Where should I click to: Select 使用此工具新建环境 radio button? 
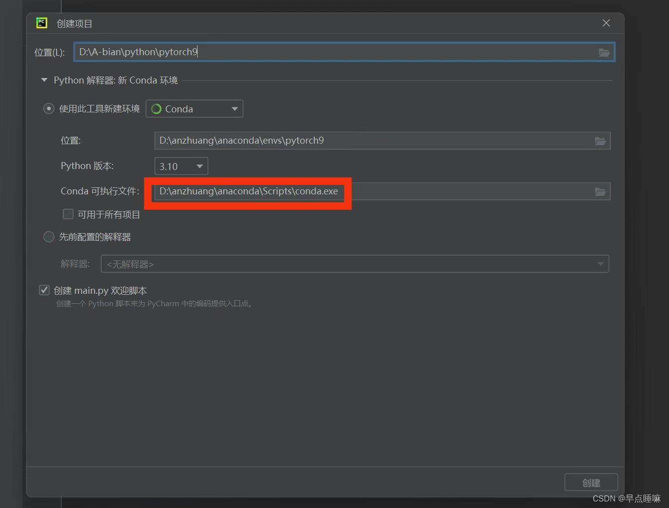tap(49, 108)
